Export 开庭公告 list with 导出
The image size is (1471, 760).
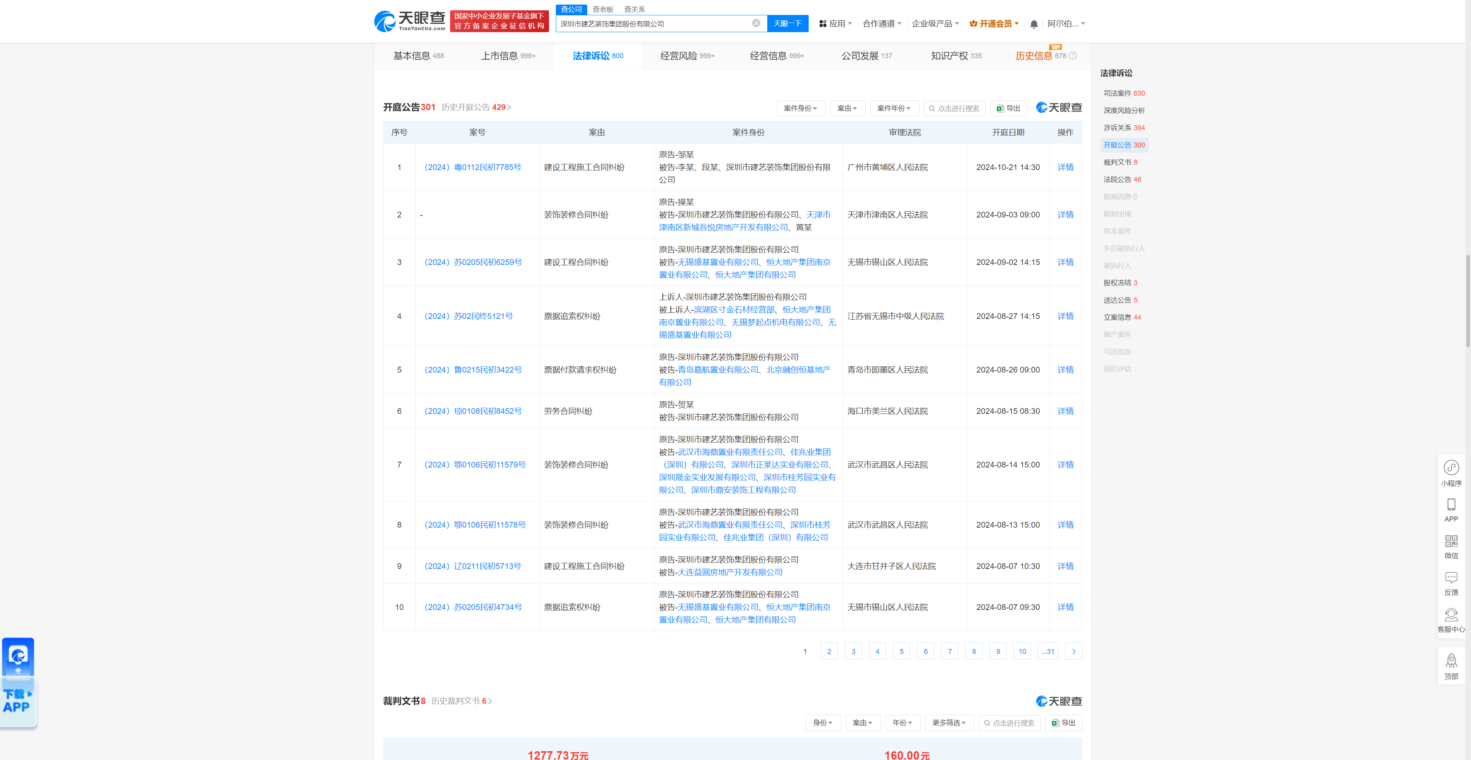(x=1008, y=108)
